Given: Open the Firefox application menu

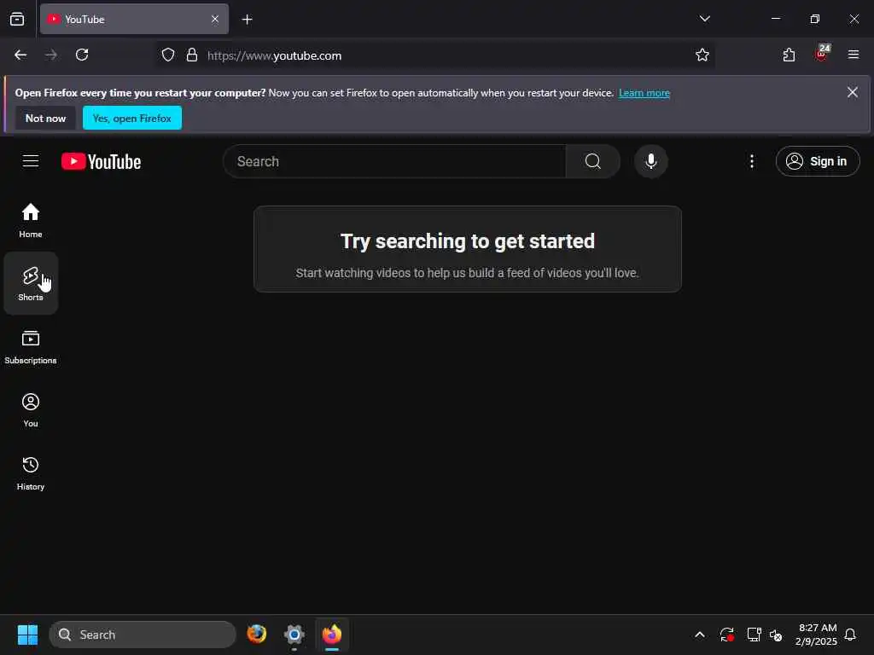Looking at the screenshot, I should tap(853, 55).
